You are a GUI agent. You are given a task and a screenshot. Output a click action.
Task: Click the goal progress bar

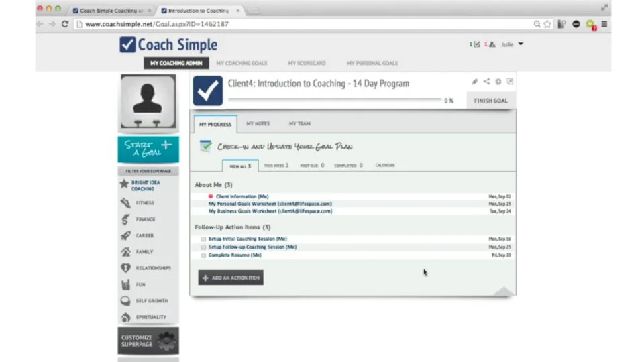click(x=335, y=99)
